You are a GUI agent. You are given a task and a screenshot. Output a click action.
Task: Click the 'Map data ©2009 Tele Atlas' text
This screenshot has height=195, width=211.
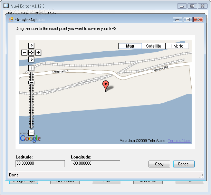[x=142, y=141]
